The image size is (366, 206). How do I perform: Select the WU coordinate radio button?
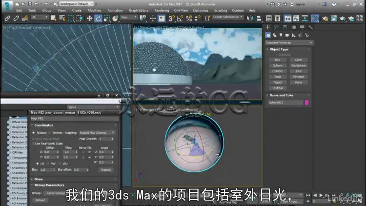coord(60,164)
